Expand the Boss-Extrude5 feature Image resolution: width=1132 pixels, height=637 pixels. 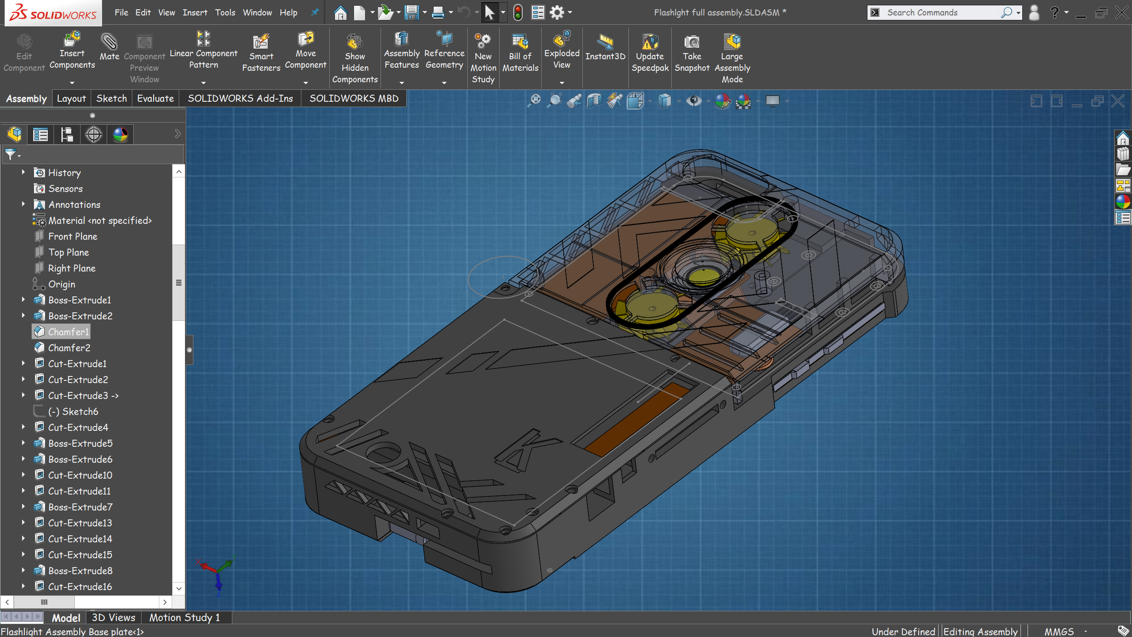click(23, 443)
